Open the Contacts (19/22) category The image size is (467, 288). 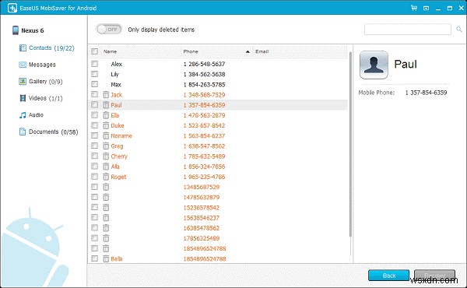[x=51, y=48]
